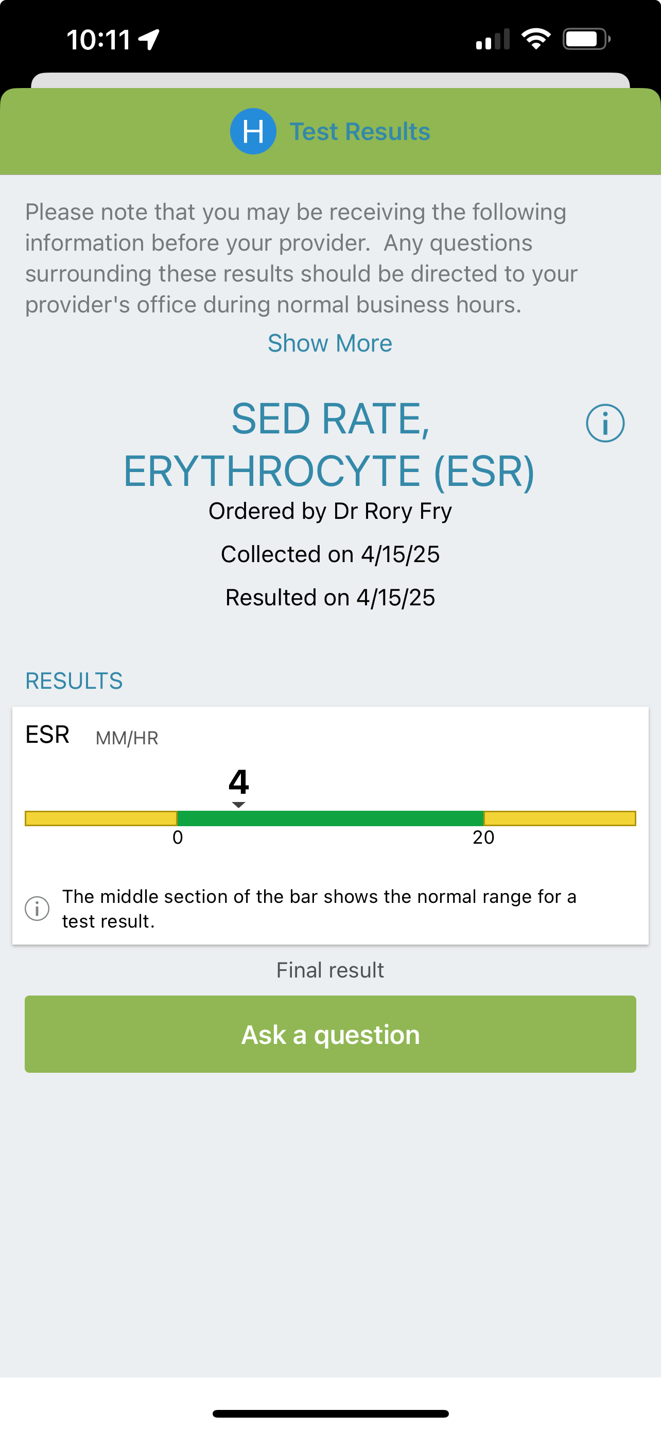The height and width of the screenshot is (1430, 661).
Task: Tap the triangle marker under value 4
Action: click(x=239, y=805)
